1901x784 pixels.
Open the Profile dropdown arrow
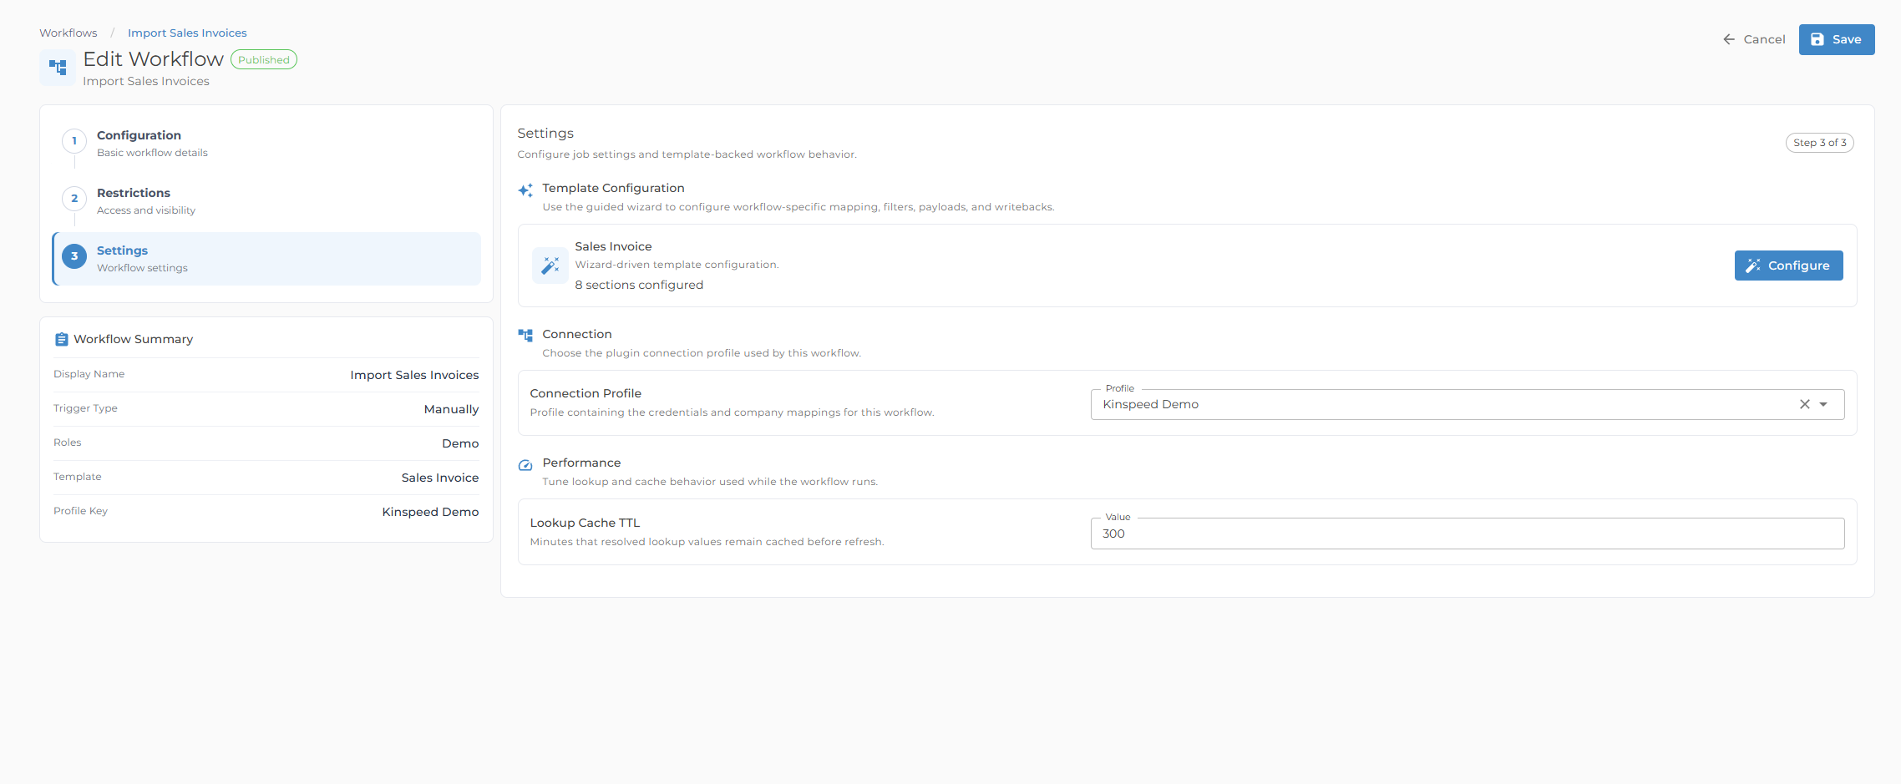(x=1823, y=404)
